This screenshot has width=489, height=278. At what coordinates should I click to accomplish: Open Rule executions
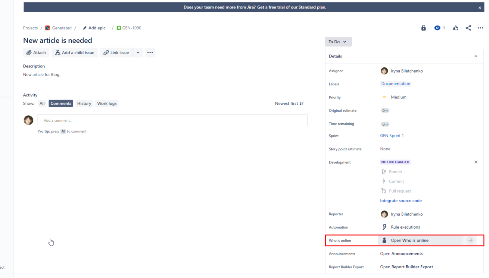click(405, 227)
